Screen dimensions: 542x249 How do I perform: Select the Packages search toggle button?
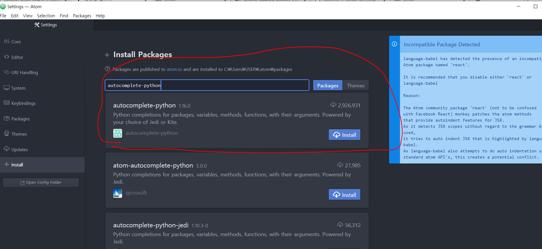point(327,86)
